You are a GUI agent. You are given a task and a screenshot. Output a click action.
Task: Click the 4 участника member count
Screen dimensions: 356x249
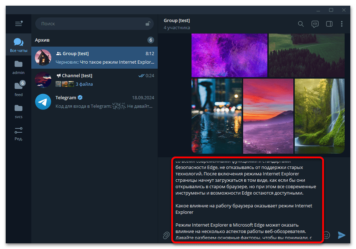(177, 28)
